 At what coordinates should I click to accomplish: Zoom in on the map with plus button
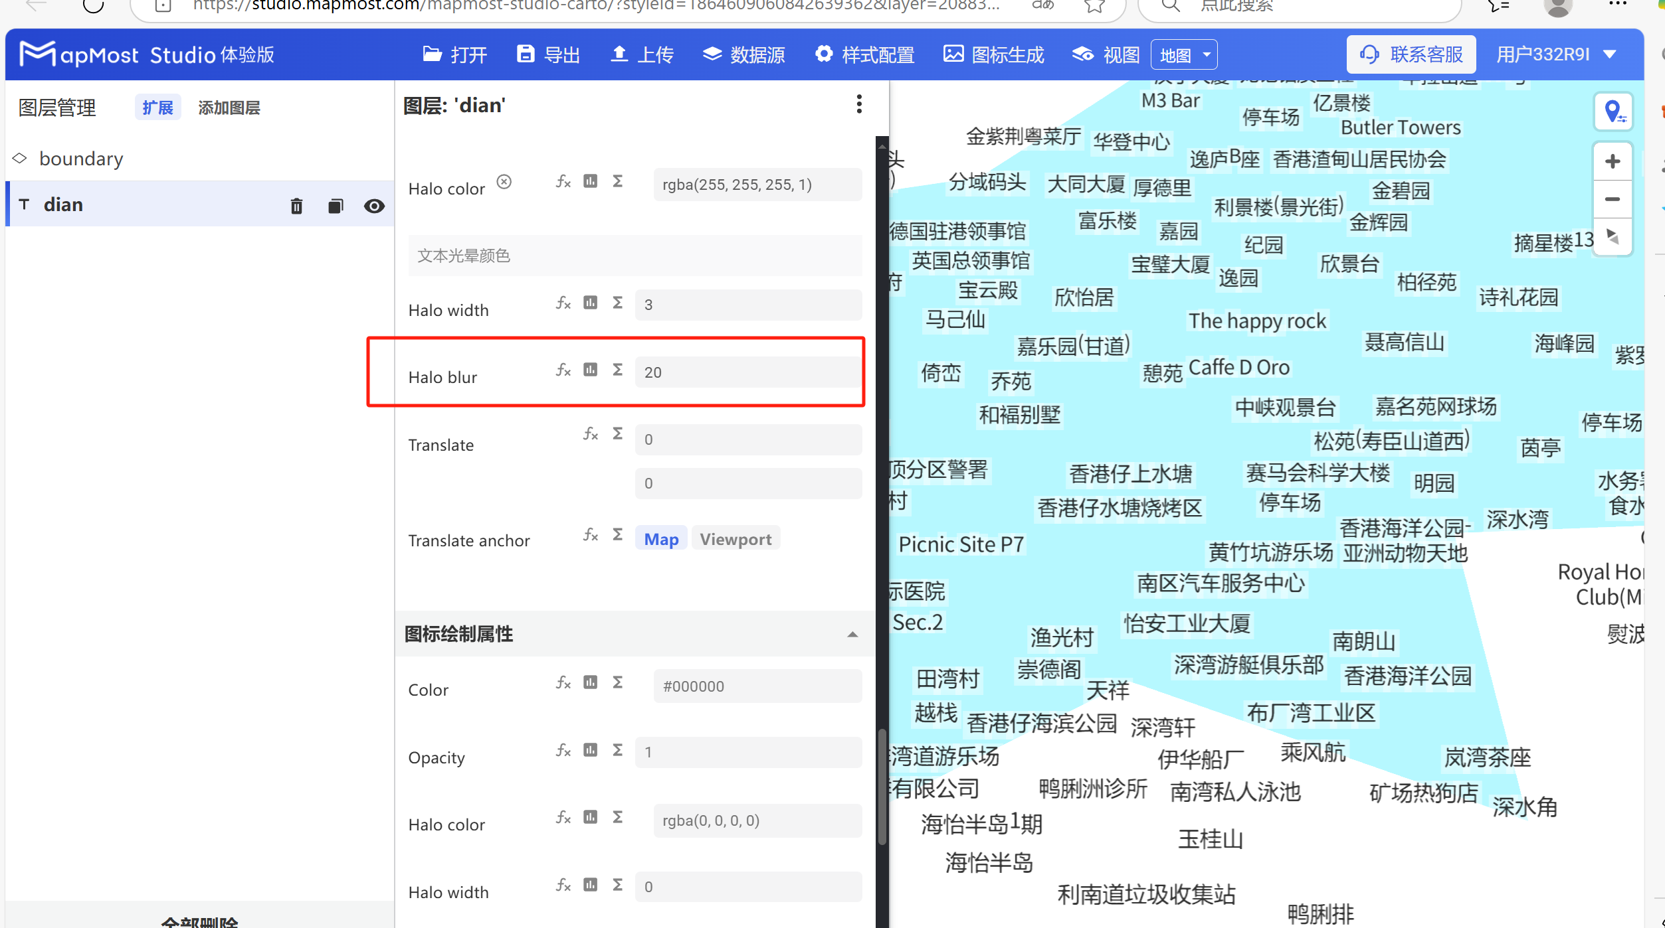coord(1613,161)
